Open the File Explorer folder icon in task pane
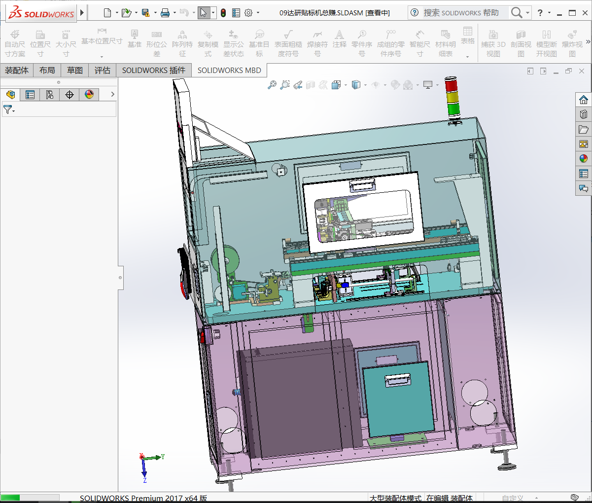The image size is (592, 503). tap(584, 129)
